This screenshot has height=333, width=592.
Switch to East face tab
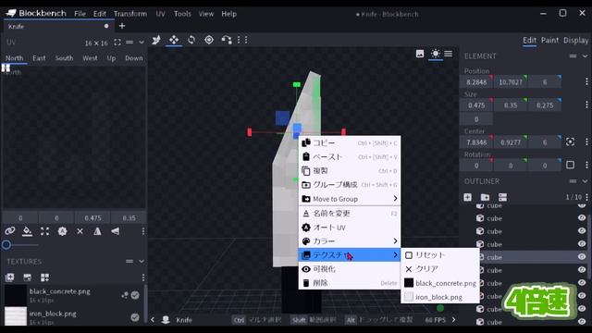pos(39,58)
